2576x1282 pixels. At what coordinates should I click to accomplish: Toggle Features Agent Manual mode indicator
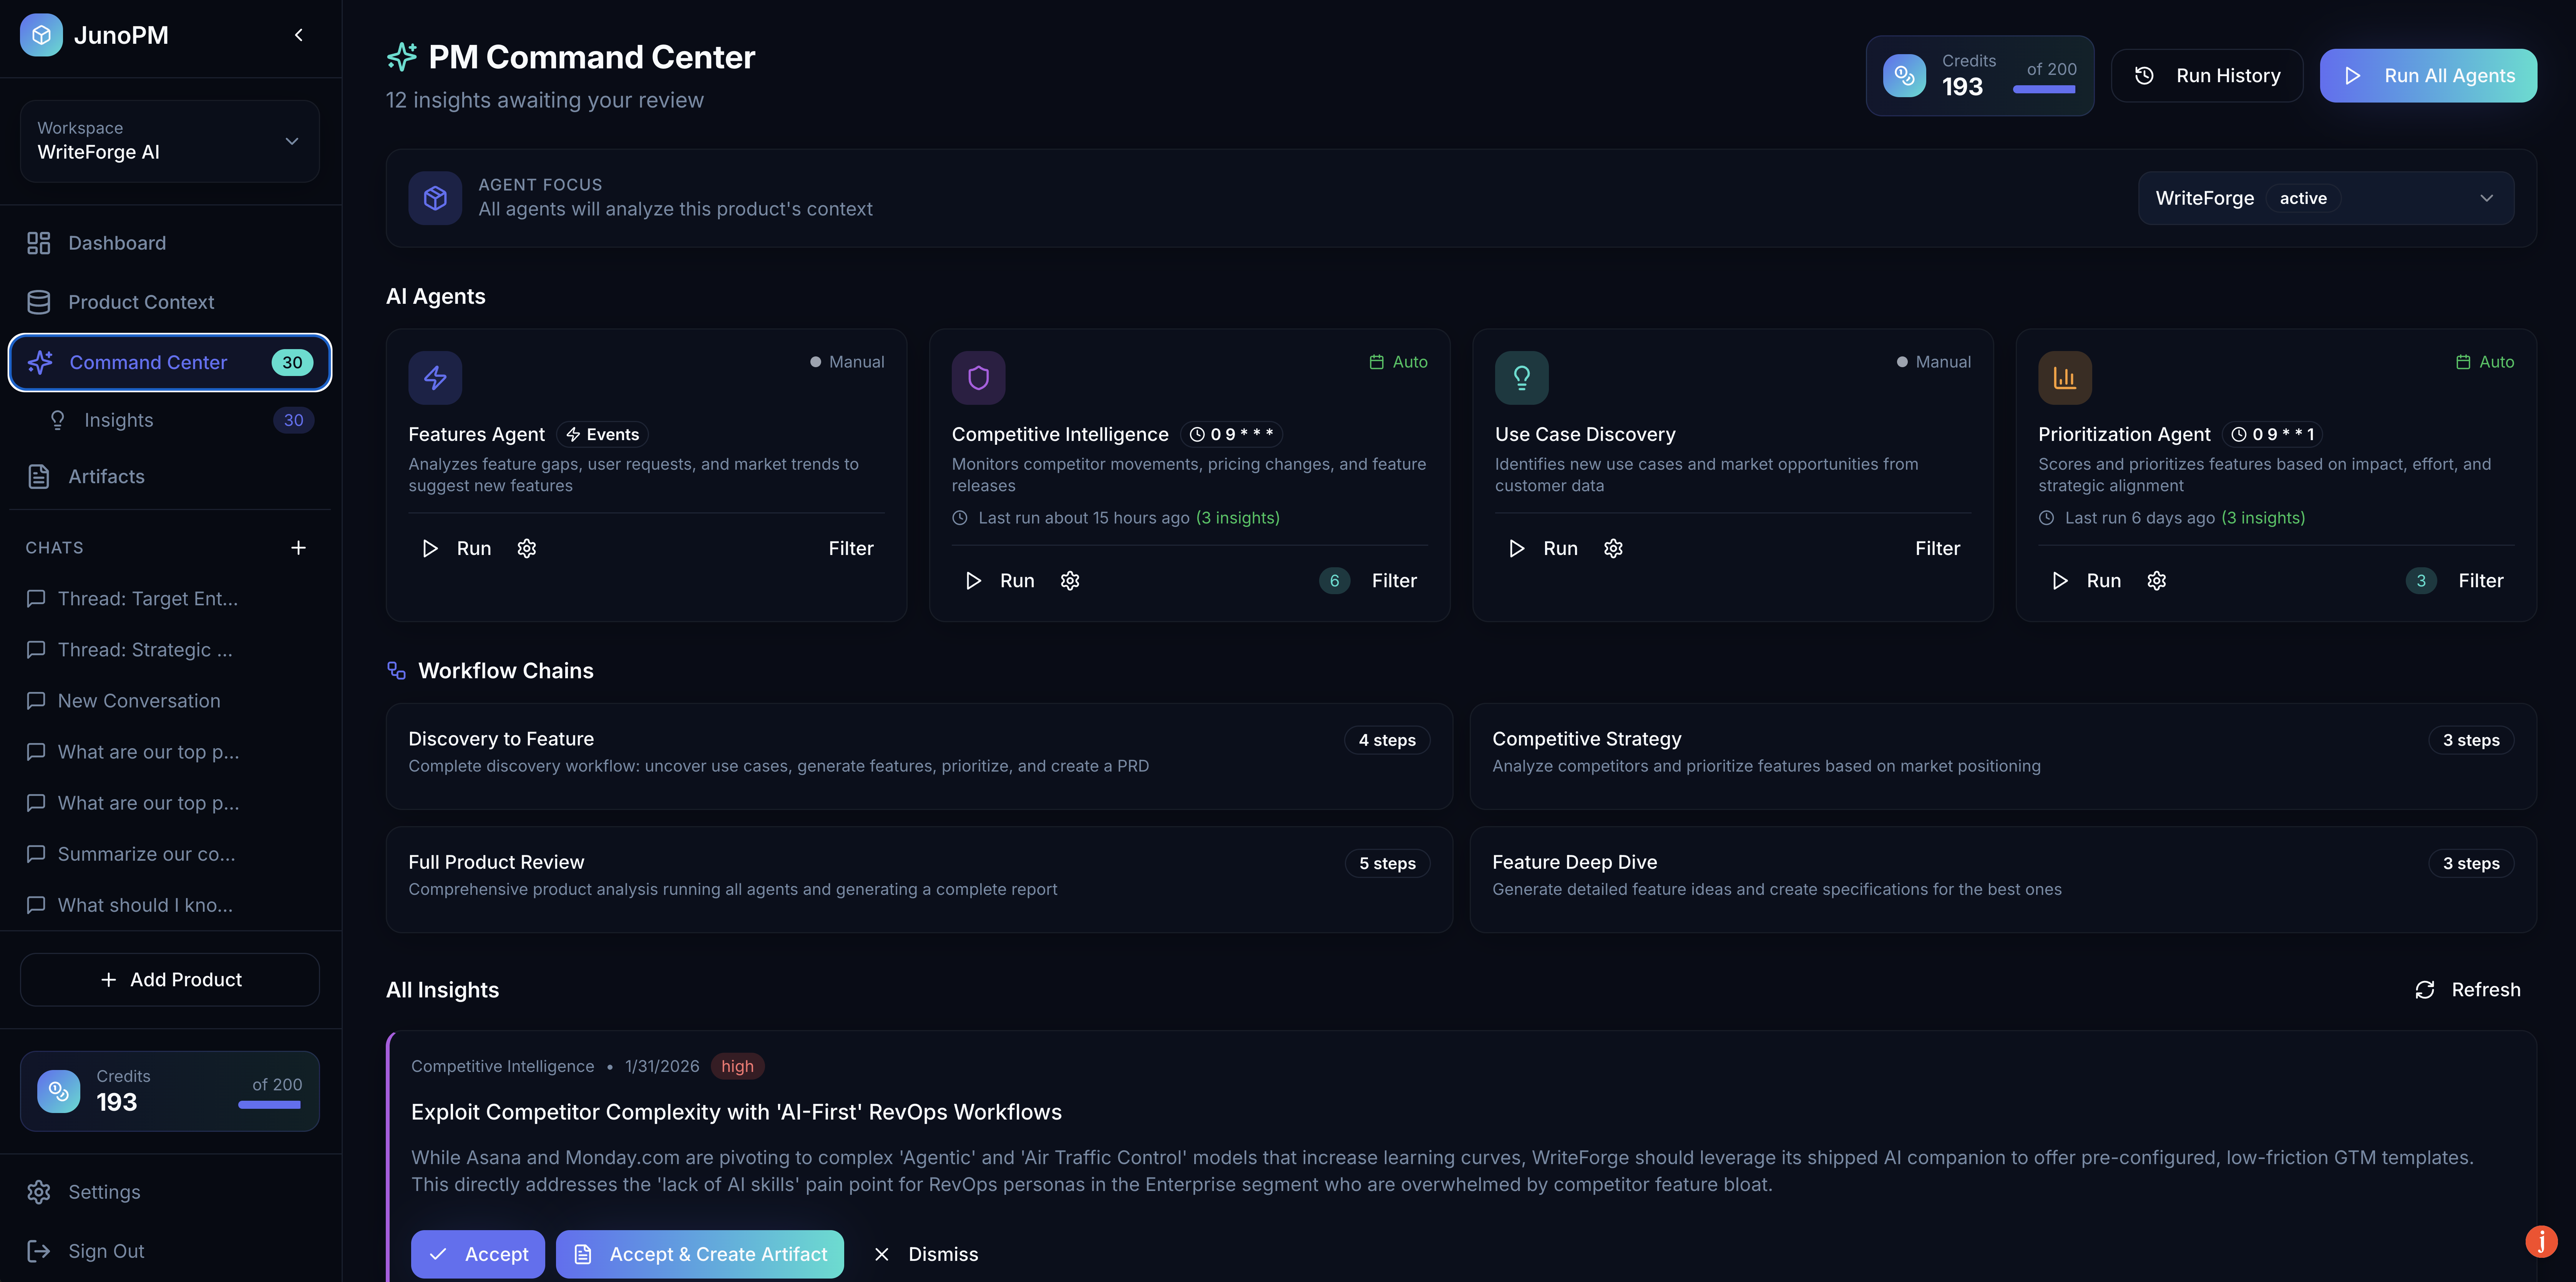coord(847,362)
